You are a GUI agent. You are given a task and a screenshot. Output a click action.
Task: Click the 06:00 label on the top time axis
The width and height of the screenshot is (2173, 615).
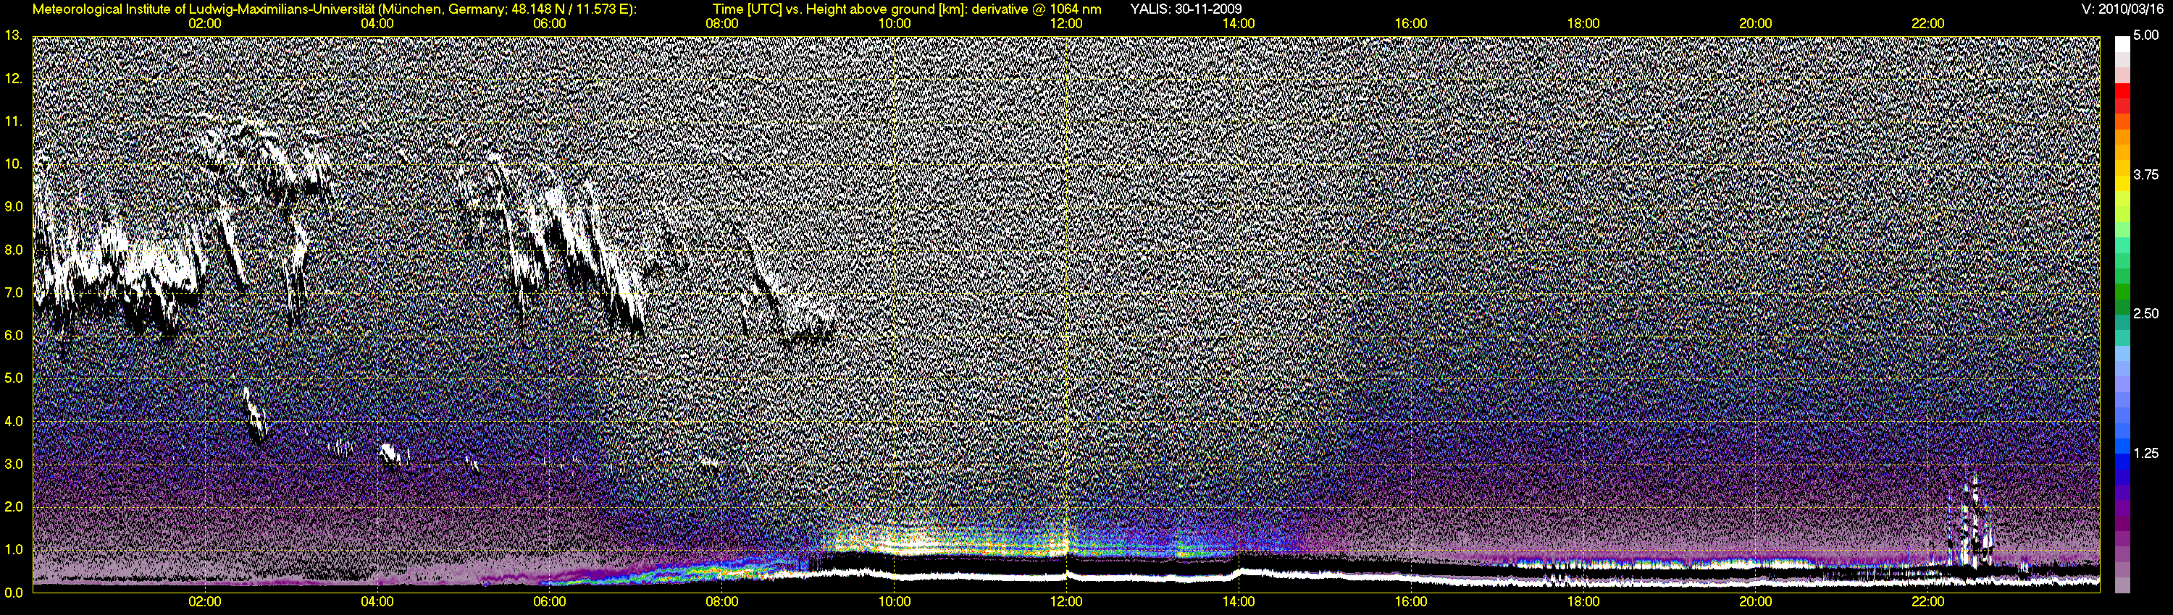point(550,24)
